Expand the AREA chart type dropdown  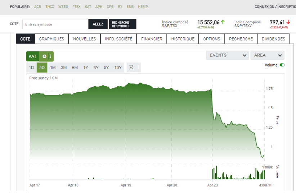(x=267, y=55)
